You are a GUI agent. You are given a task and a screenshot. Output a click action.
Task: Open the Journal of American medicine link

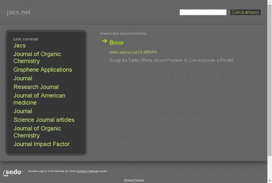[40, 99]
